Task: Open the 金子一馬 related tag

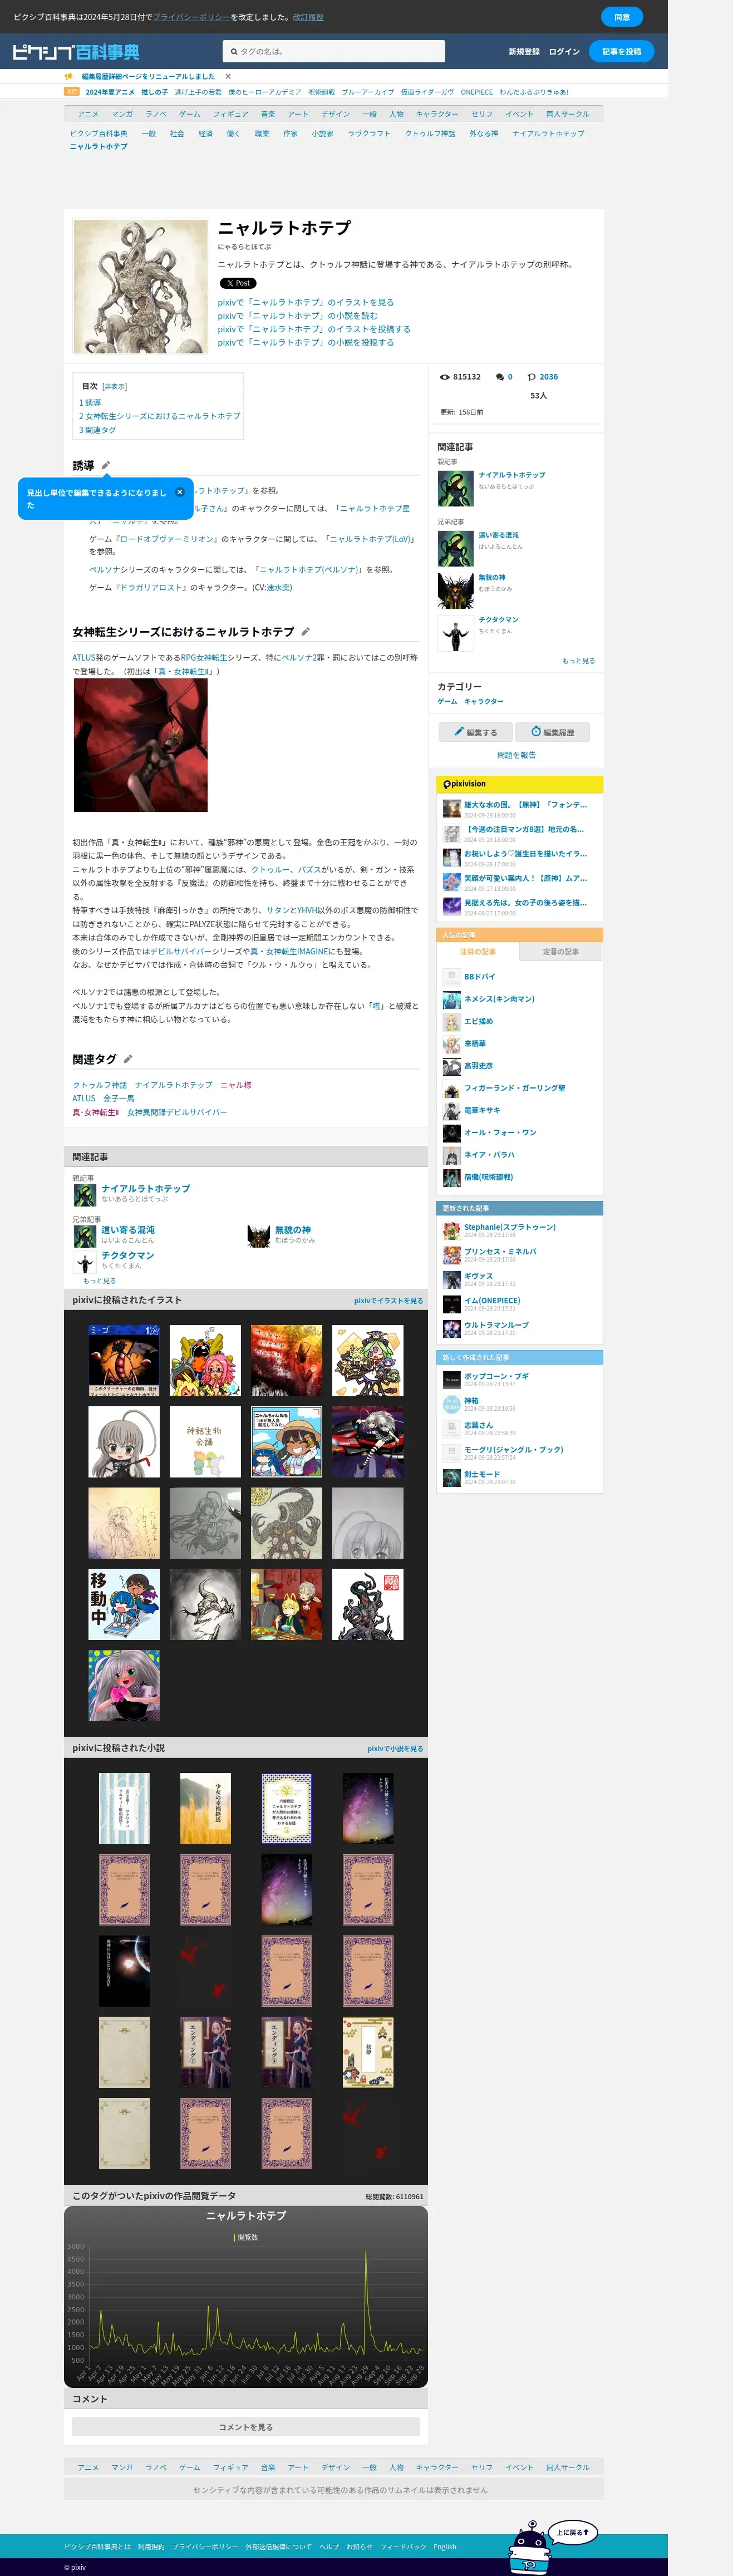Action: pos(119,1098)
